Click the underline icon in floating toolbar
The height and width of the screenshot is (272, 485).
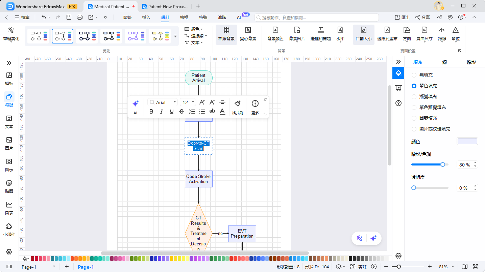pos(172,112)
